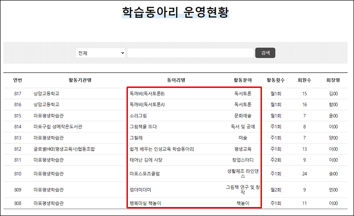Viewport: 354px width, 216px height.
Task: Click row number 811
Action: click(17, 160)
